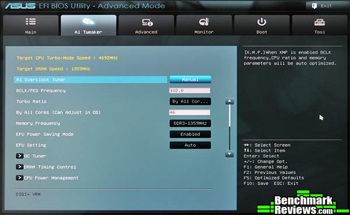Expand the OC Tuner submenu arrow
Image resolution: width=350 pixels, height=215 pixels.
click(x=19, y=156)
